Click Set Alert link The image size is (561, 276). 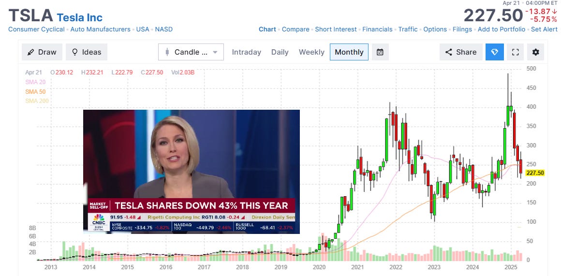(x=544, y=29)
